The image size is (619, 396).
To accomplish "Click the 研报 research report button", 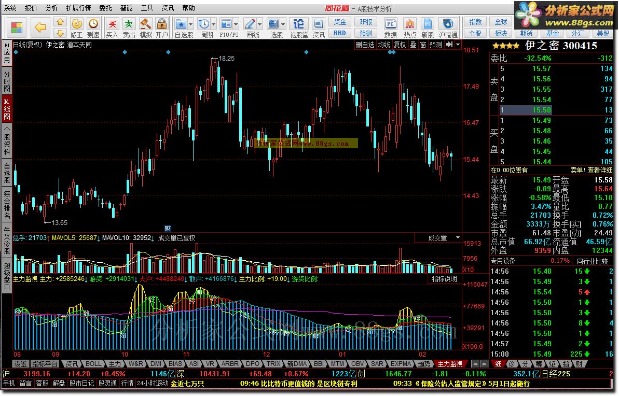I will [x=366, y=22].
